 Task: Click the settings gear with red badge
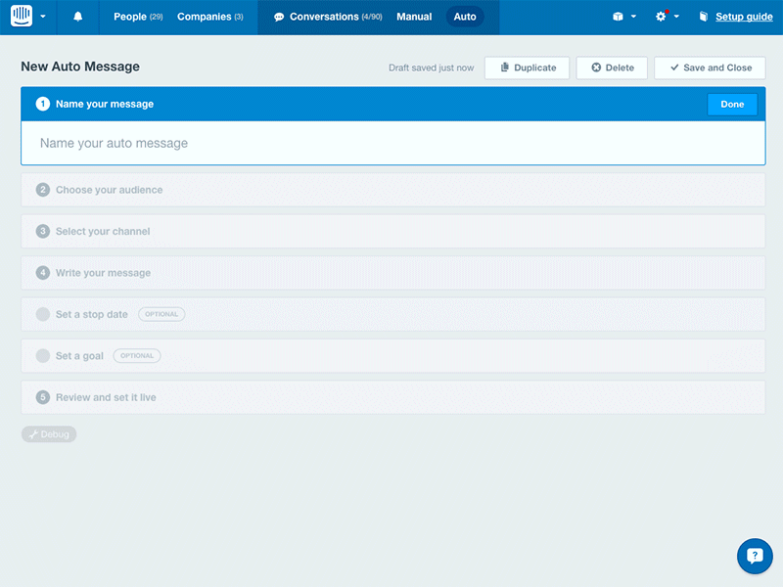tap(661, 17)
